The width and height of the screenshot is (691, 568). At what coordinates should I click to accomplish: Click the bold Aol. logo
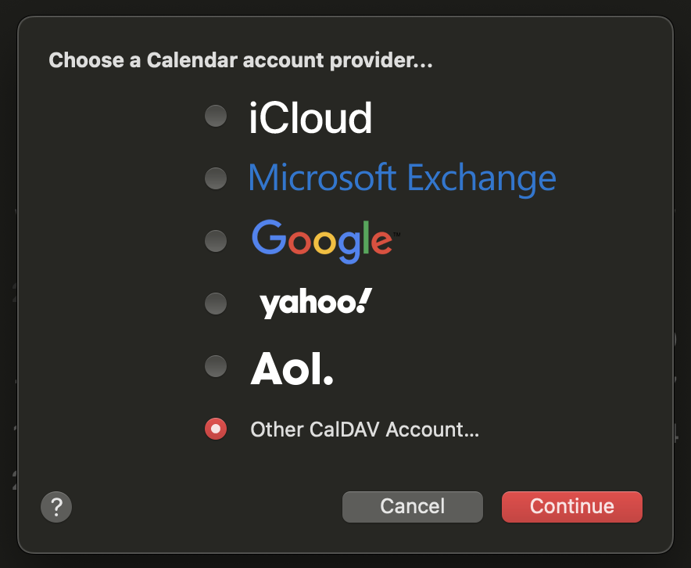[x=292, y=368]
